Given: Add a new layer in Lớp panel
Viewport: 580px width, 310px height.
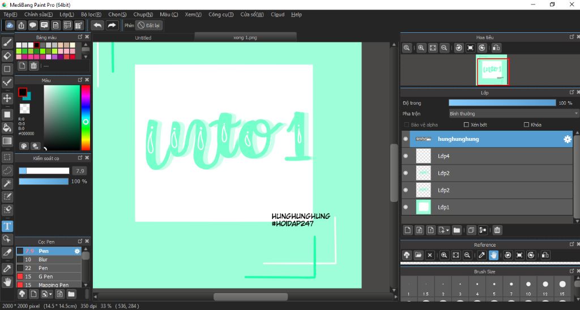Looking at the screenshot, I should (407, 230).
